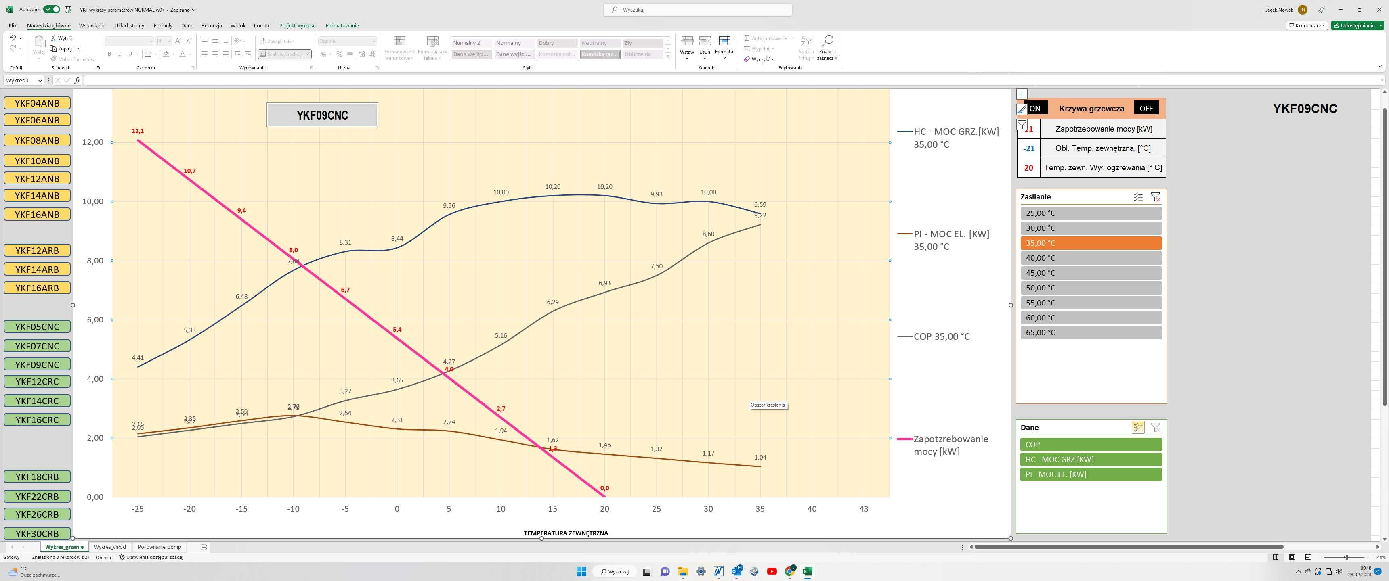Turn heating curve OFF

[1146, 108]
